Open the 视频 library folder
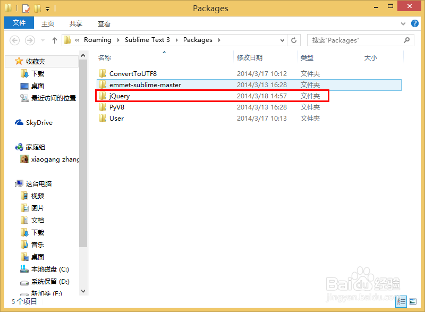Image resolution: width=425 pixels, height=312 pixels. pos(32,196)
